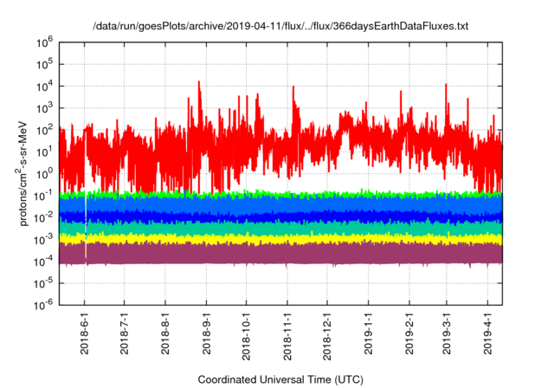The image size is (554, 388).
Task: Click the 10^-3 y-axis tick label
Action: (43, 240)
